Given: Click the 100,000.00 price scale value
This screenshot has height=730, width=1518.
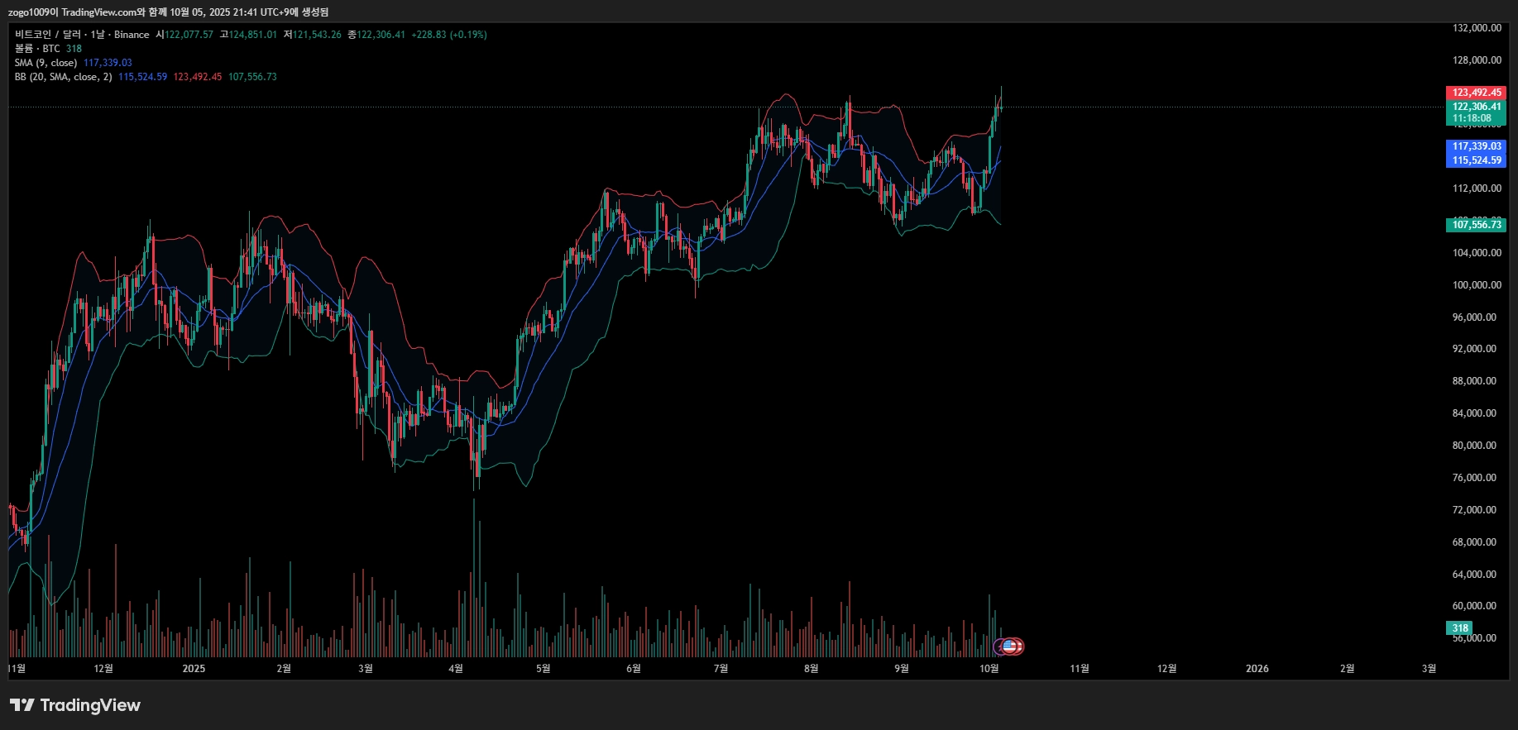Looking at the screenshot, I should [x=1477, y=285].
